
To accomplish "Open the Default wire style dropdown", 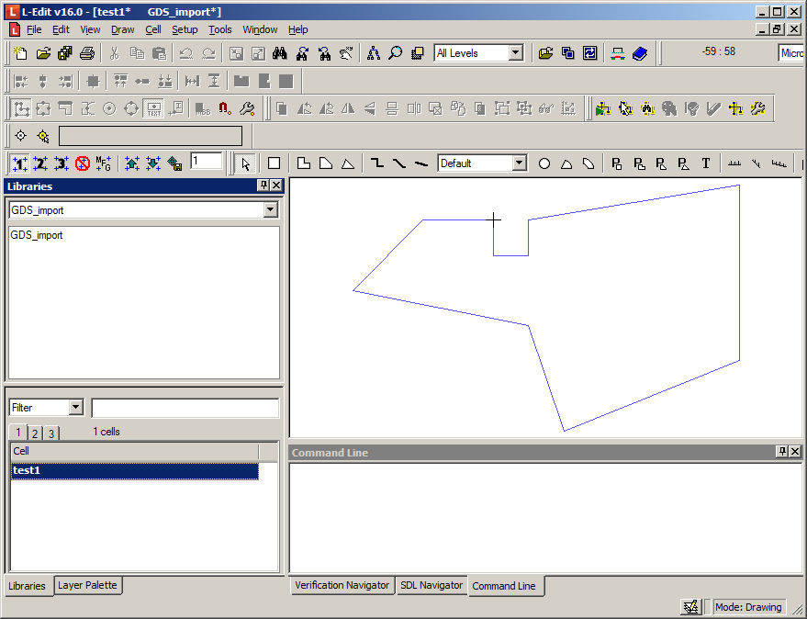I will click(x=519, y=163).
